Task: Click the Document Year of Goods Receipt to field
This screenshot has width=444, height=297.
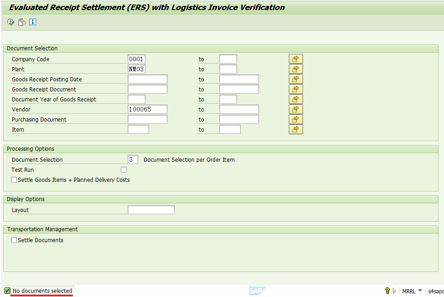Action: [x=228, y=100]
